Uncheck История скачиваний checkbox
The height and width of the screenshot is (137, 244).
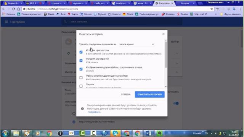pyautogui.click(x=81, y=61)
